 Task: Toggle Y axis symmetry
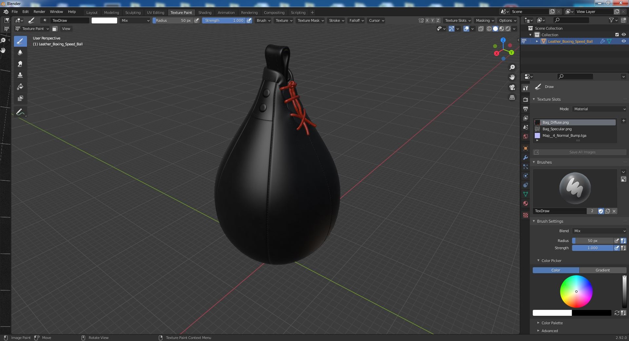point(432,20)
